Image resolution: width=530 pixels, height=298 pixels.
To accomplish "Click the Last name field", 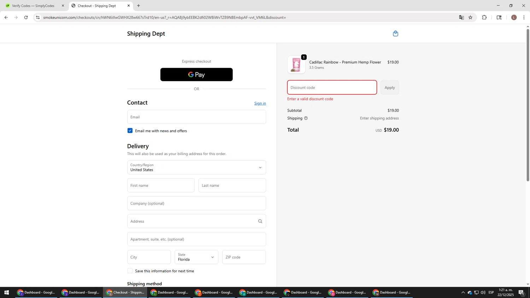I will tap(232, 185).
